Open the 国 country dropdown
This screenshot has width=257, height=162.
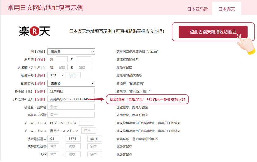click(x=71, y=52)
